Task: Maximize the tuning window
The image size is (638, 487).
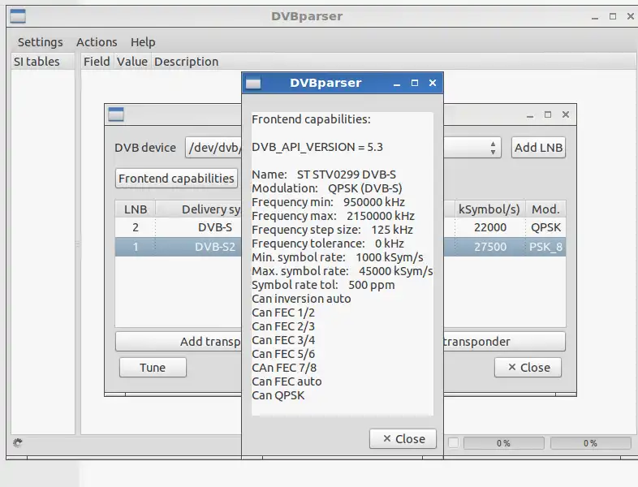Action: pyautogui.click(x=548, y=114)
